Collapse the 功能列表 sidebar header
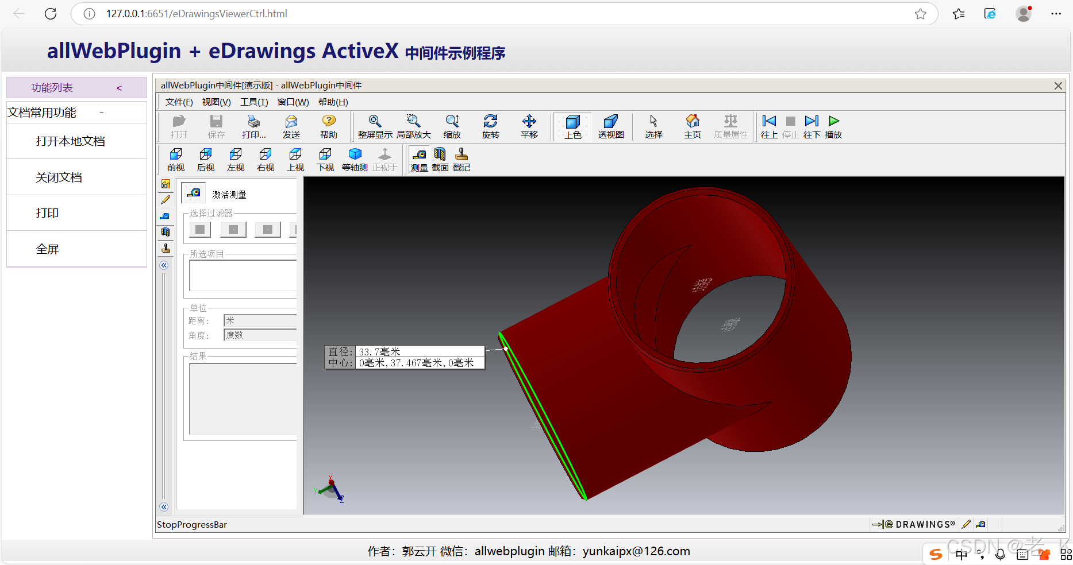1073x565 pixels. coord(119,88)
